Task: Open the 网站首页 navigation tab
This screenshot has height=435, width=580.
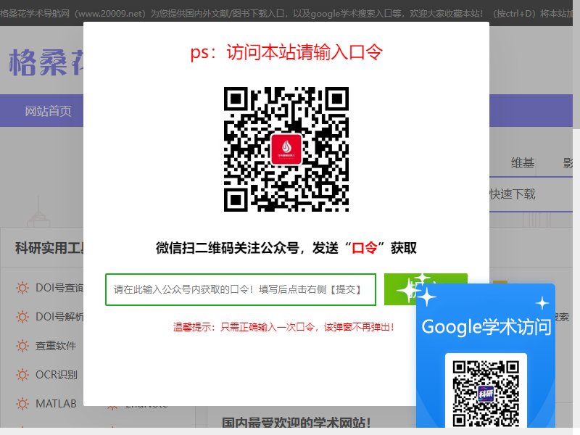Action: coord(48,111)
